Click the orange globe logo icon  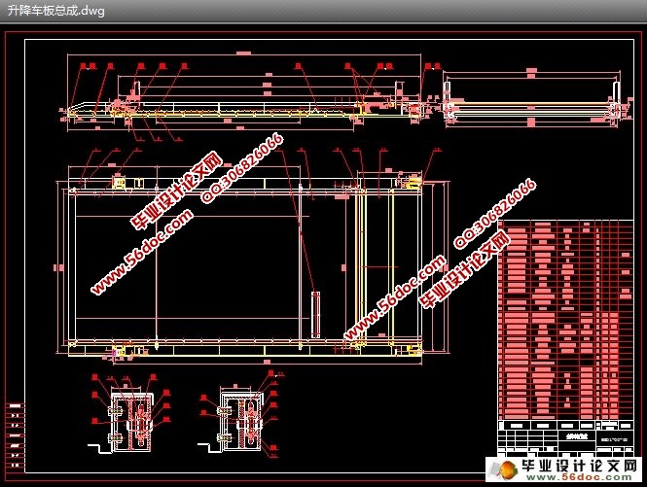coord(505,470)
